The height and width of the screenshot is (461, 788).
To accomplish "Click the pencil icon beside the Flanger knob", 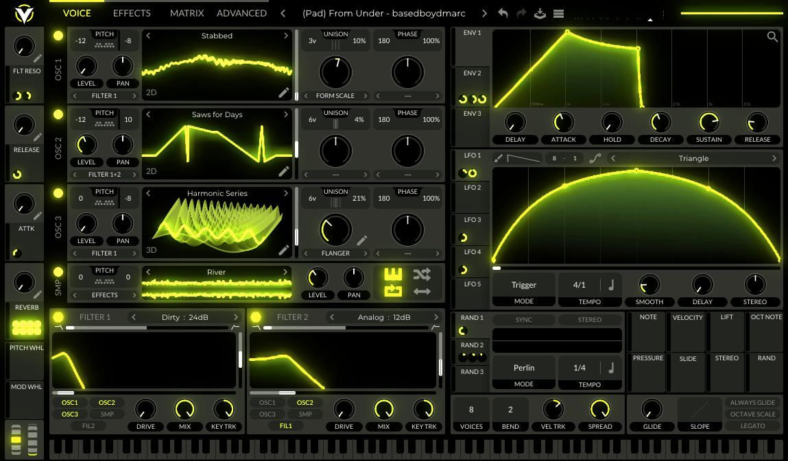I will tap(362, 240).
